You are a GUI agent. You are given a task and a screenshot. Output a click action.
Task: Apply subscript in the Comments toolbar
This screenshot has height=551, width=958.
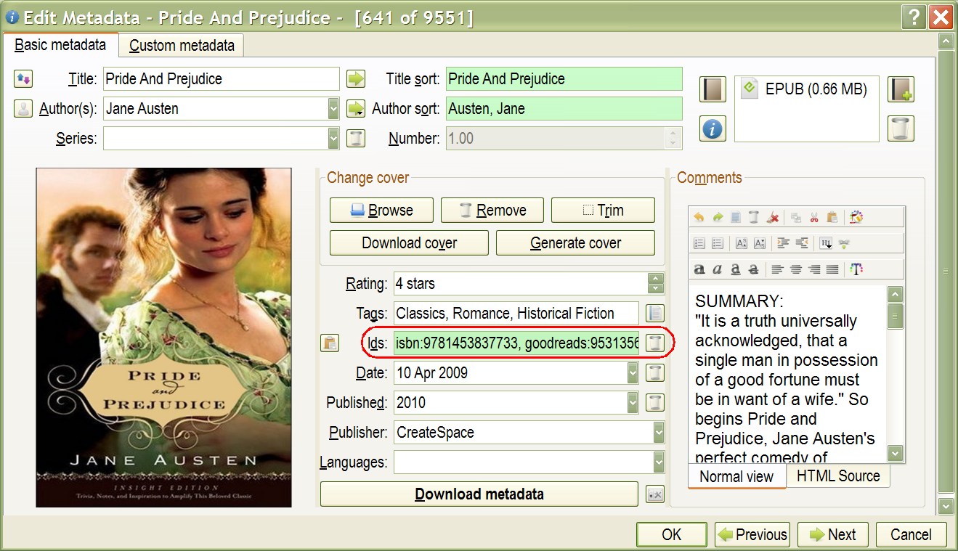[759, 243]
